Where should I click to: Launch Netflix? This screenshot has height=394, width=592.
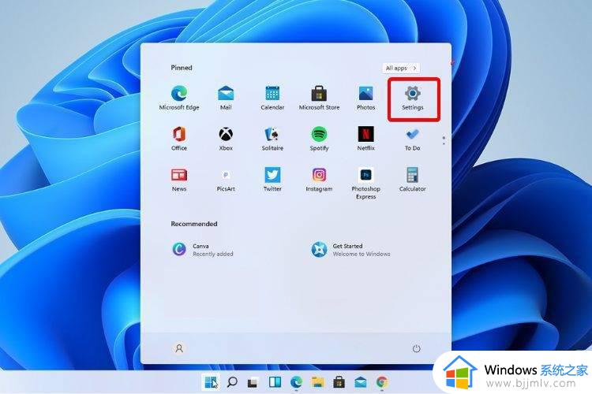pos(365,139)
